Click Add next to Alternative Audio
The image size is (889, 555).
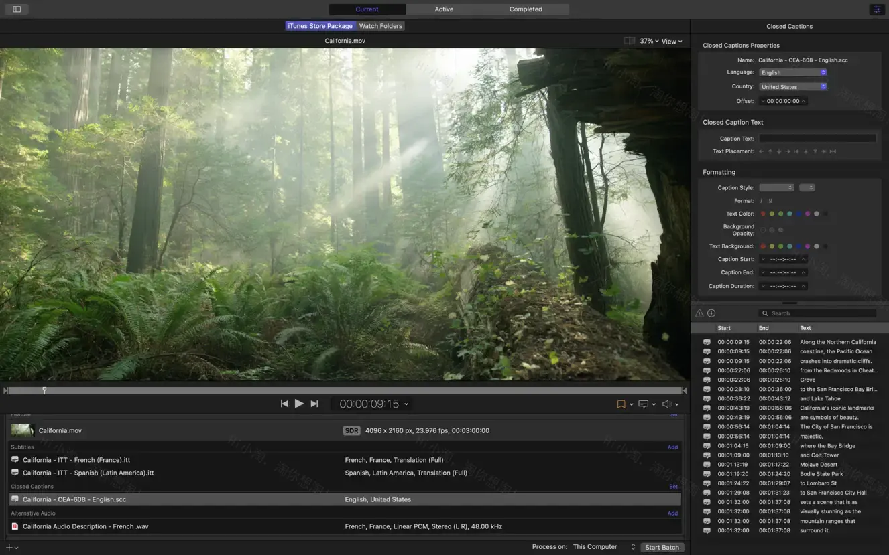pos(672,513)
